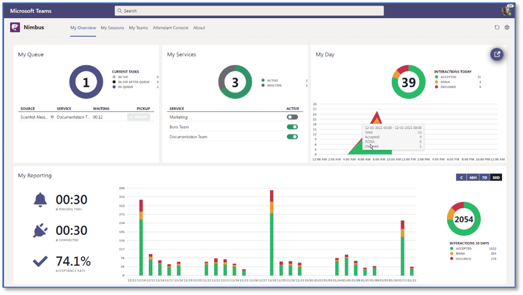Image resolution: width=523 pixels, height=295 pixels.
Task: Toggle the Marketing service active switch
Action: pos(292,117)
